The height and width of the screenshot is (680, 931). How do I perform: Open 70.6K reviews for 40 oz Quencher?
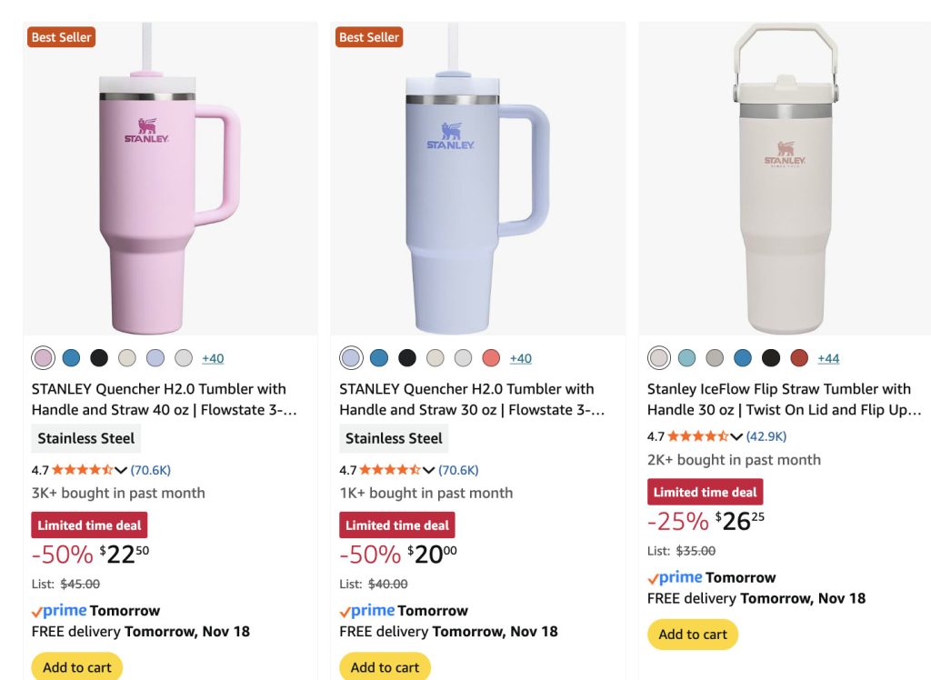tap(151, 470)
